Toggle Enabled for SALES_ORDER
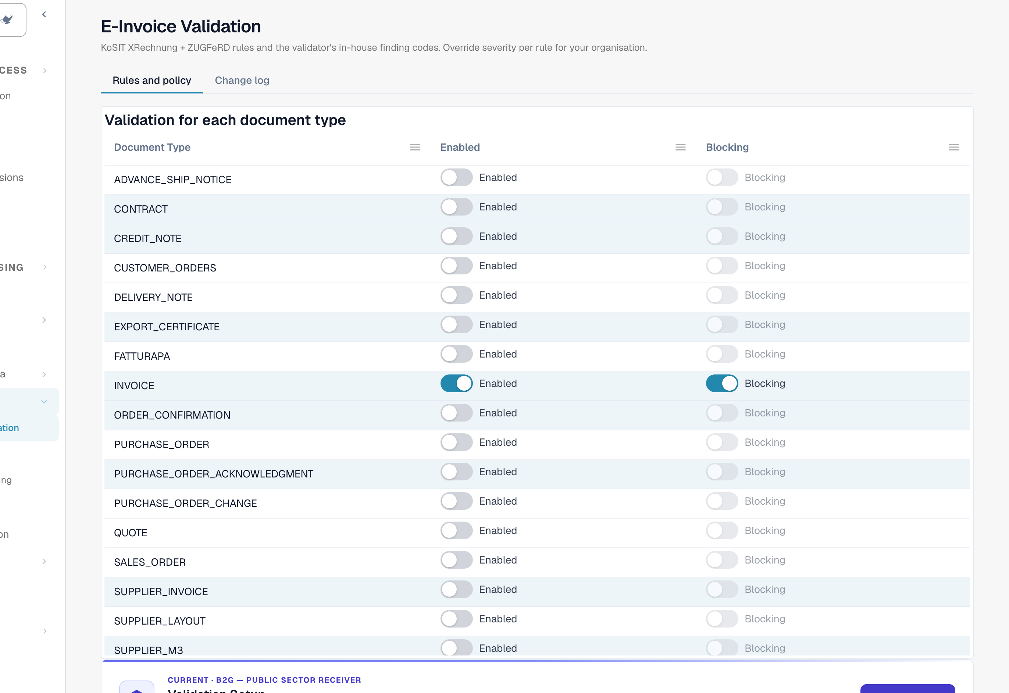 (456, 560)
